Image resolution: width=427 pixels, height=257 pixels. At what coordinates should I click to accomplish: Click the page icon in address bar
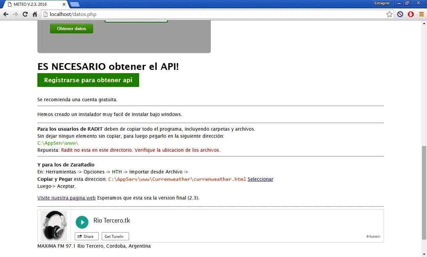(x=46, y=14)
